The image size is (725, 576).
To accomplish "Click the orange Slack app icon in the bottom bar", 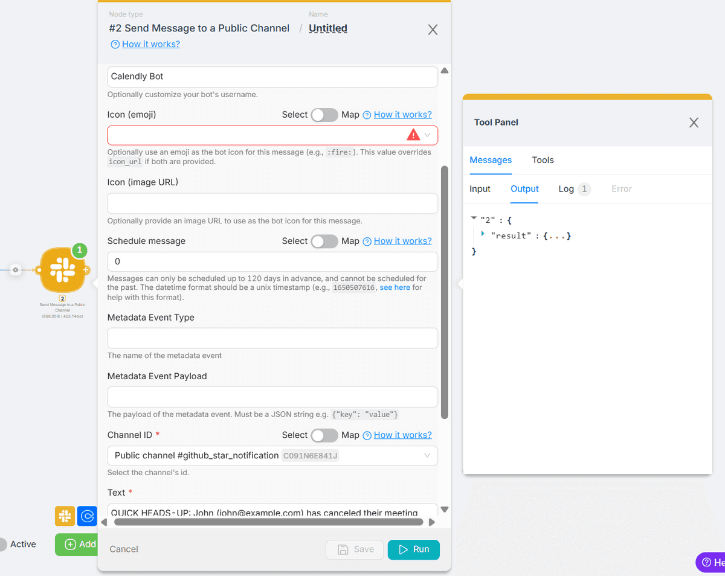I will (x=65, y=516).
